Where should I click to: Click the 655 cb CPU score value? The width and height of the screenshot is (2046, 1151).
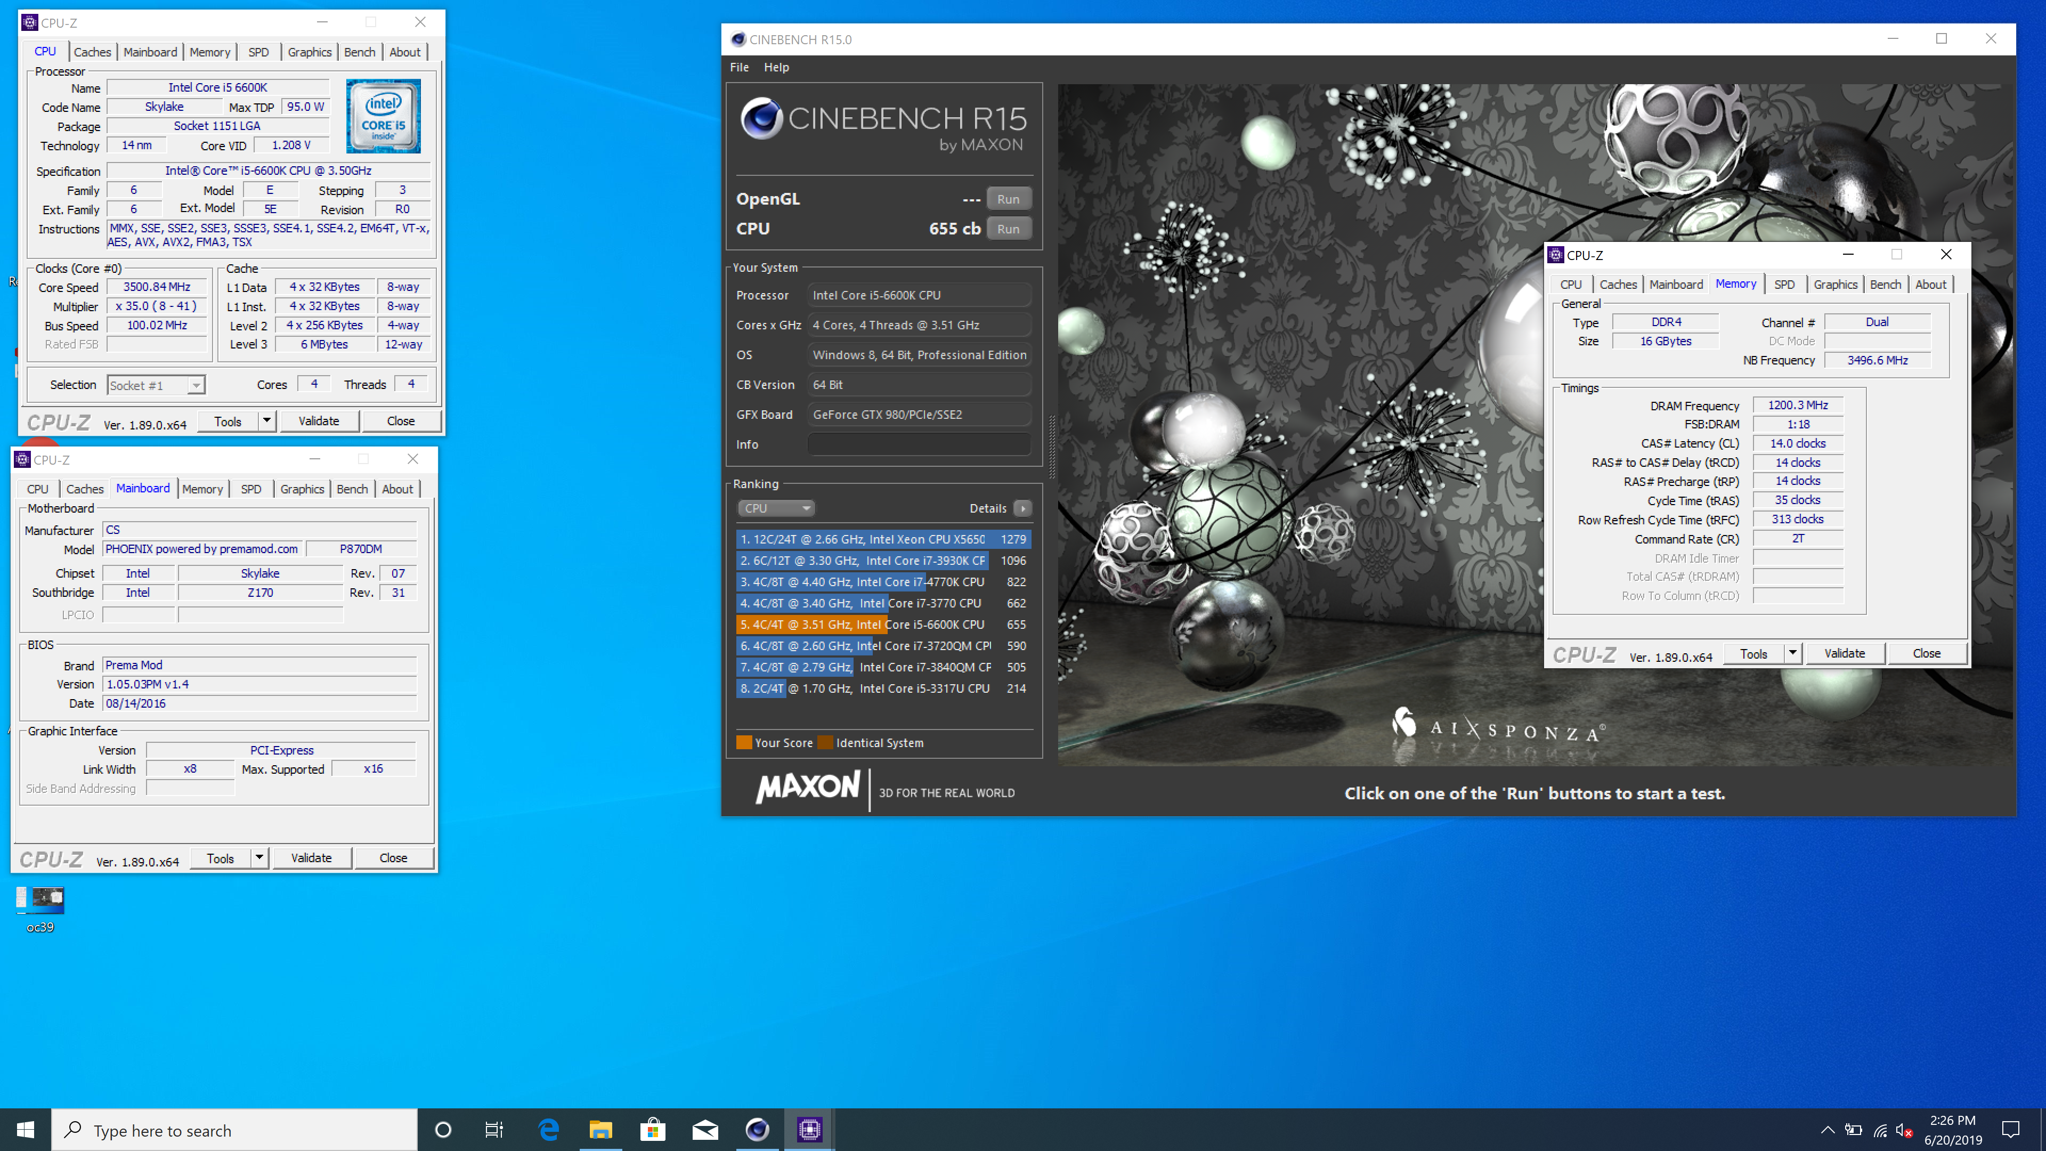(955, 229)
